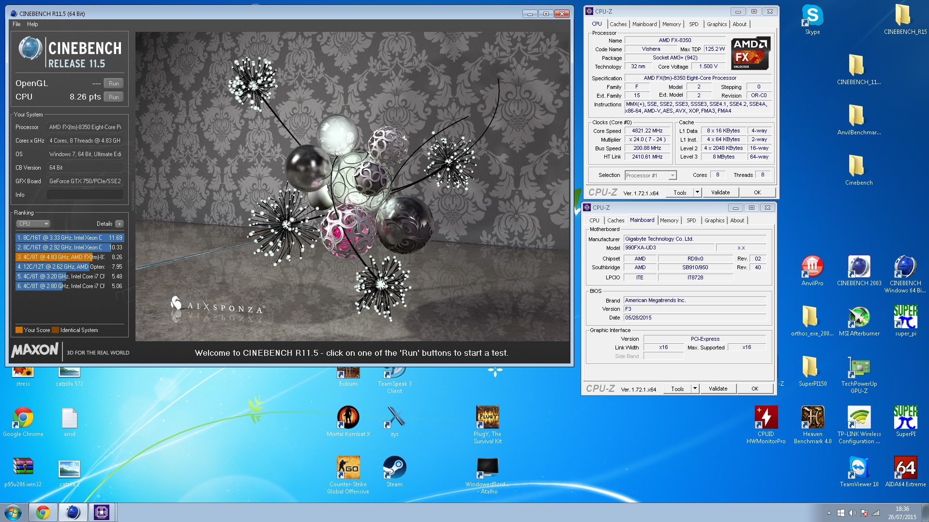Open the Windows Start menu
Image resolution: width=929 pixels, height=522 pixels.
13,512
